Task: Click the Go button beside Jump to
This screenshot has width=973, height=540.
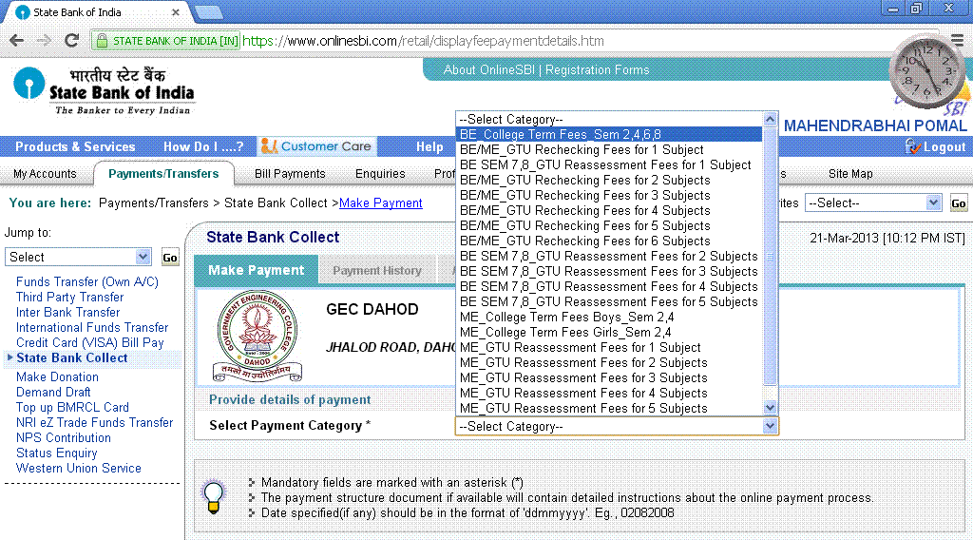Action: pyautogui.click(x=169, y=258)
